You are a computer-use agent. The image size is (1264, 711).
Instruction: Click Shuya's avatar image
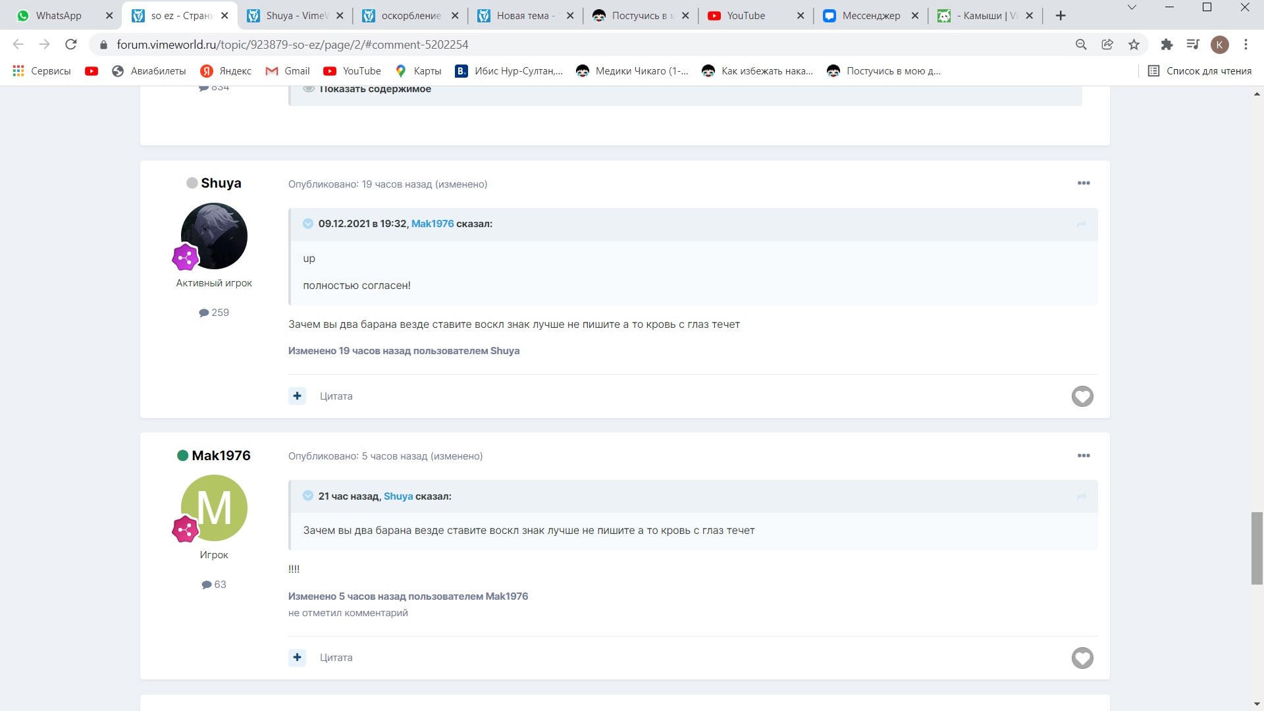click(x=214, y=236)
